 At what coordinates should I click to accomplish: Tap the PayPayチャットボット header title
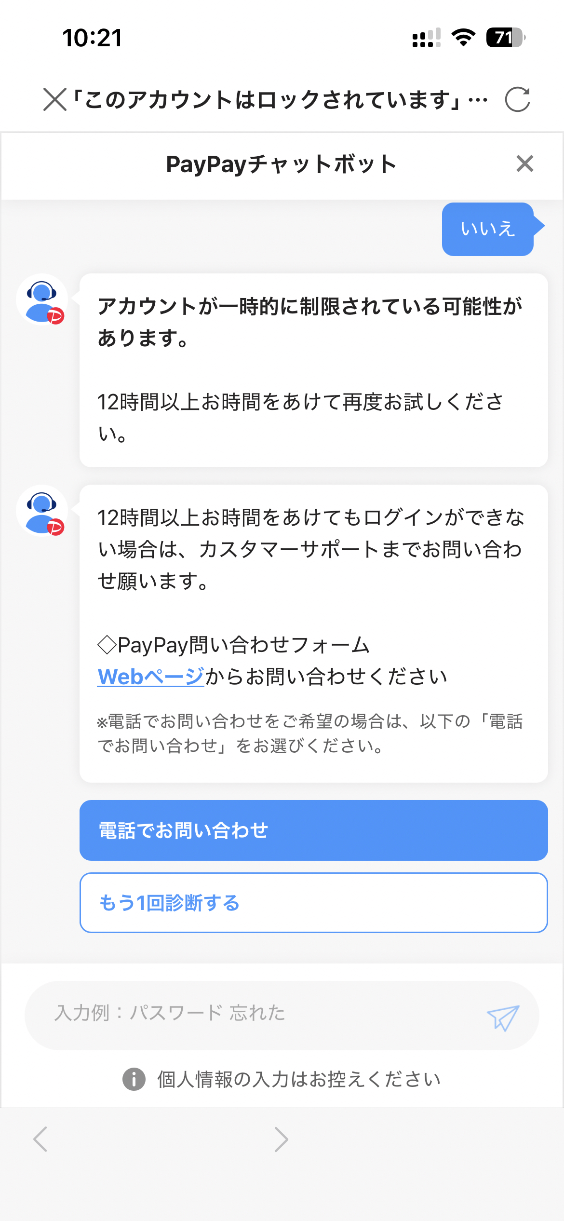(x=282, y=164)
